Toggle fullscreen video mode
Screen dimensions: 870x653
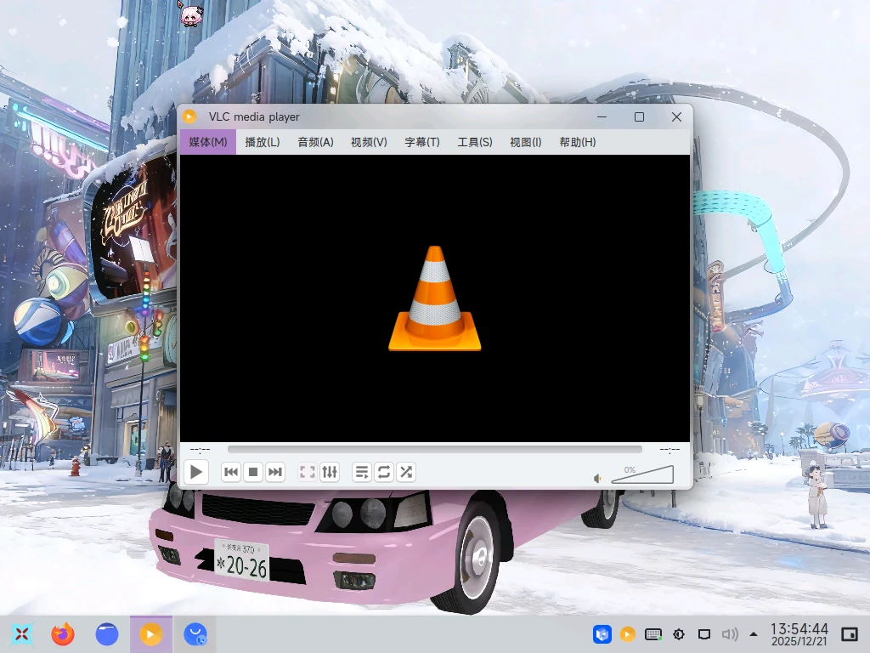pos(308,472)
